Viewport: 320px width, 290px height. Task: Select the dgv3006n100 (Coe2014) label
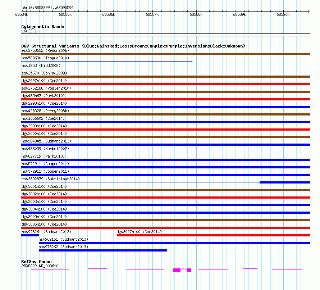[x=44, y=224]
